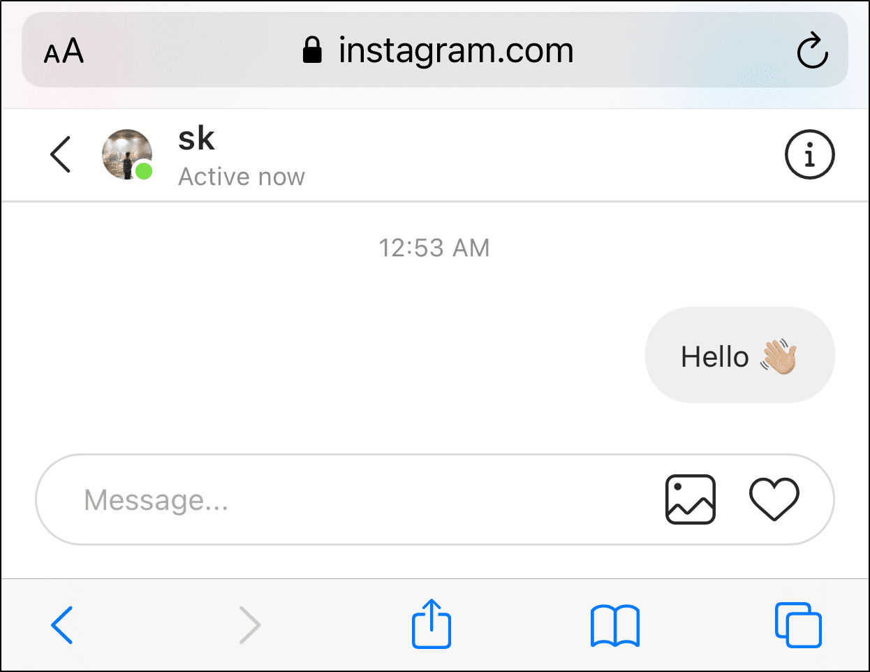The width and height of the screenshot is (870, 672).
Task: Navigate back with Safari's bottom back arrow
Action: coord(62,624)
